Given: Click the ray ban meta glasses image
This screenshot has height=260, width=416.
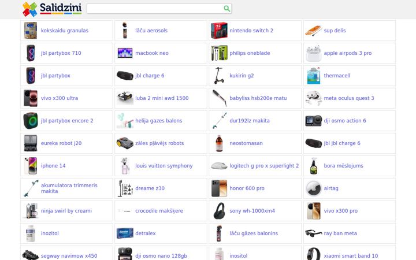Looking at the screenshot, I should (x=313, y=233).
